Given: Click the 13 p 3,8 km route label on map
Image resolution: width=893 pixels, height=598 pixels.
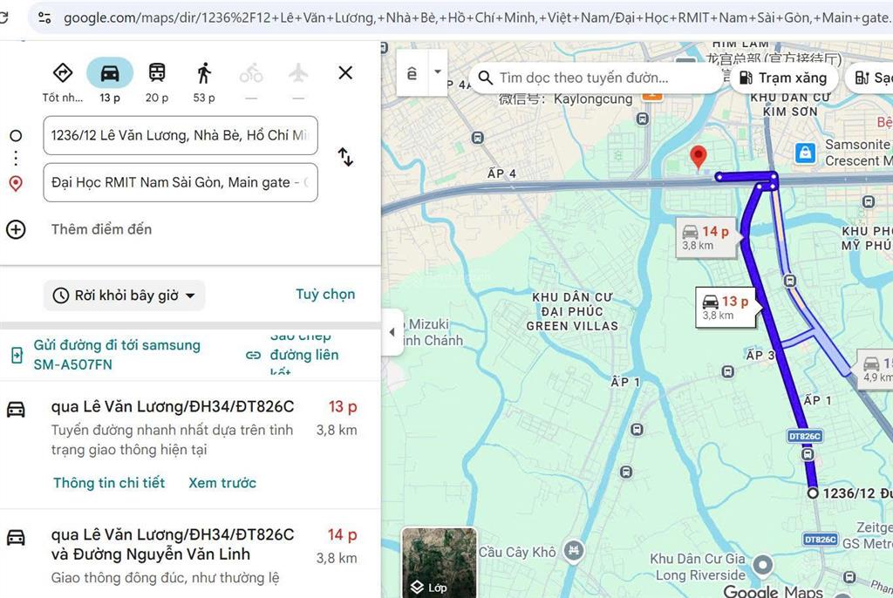Looking at the screenshot, I should click(726, 308).
